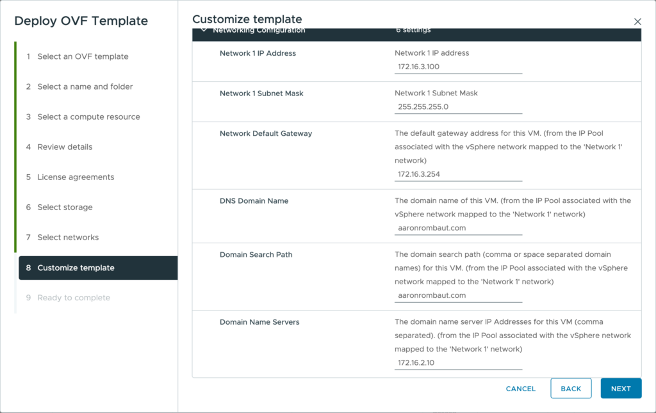Return to step 4 Review details
The width and height of the screenshot is (656, 413).
(x=65, y=147)
